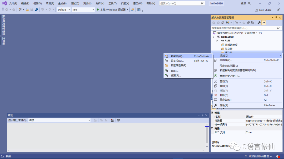
Task: Click 类向导(Z)... in the context menu
Action: (x=248, y=60)
